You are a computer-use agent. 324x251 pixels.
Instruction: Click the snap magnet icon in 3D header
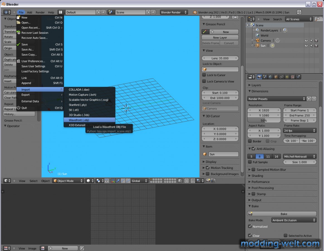193,181
